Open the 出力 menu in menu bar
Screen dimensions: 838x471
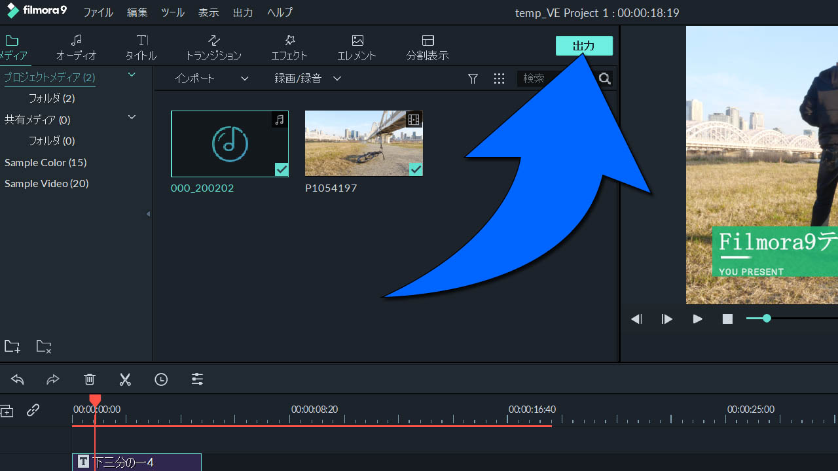point(243,12)
